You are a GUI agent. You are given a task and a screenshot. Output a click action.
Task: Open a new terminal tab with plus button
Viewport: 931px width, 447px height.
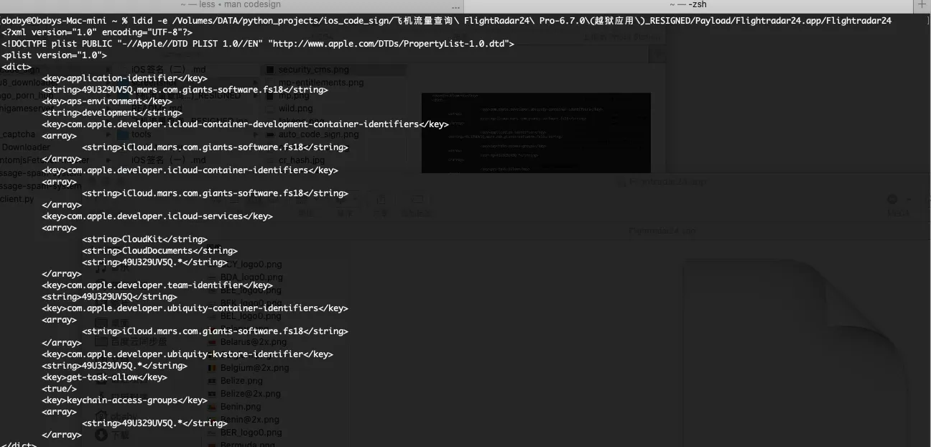pyautogui.click(x=922, y=5)
